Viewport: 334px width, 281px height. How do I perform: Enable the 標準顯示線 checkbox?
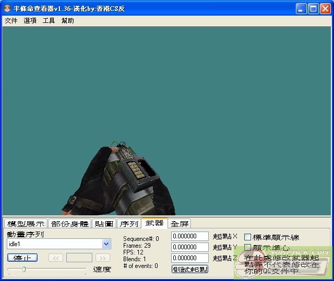(248, 237)
